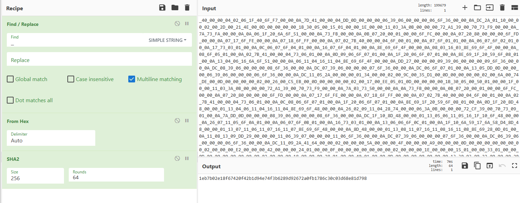Open the SIMPLE STRING type dropdown
This screenshot has height=203, width=520.
click(x=167, y=40)
